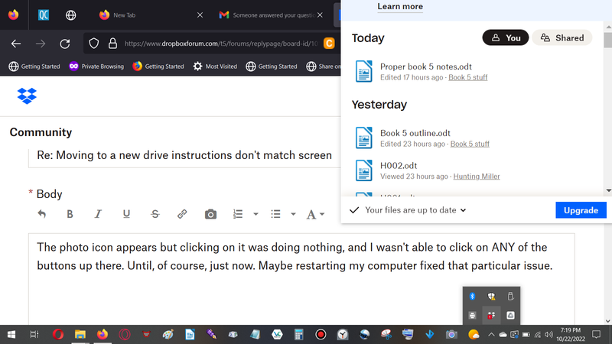Viewport: 612px width, 344px height.
Task: Click the Dropbox logo on page
Action: [27, 96]
